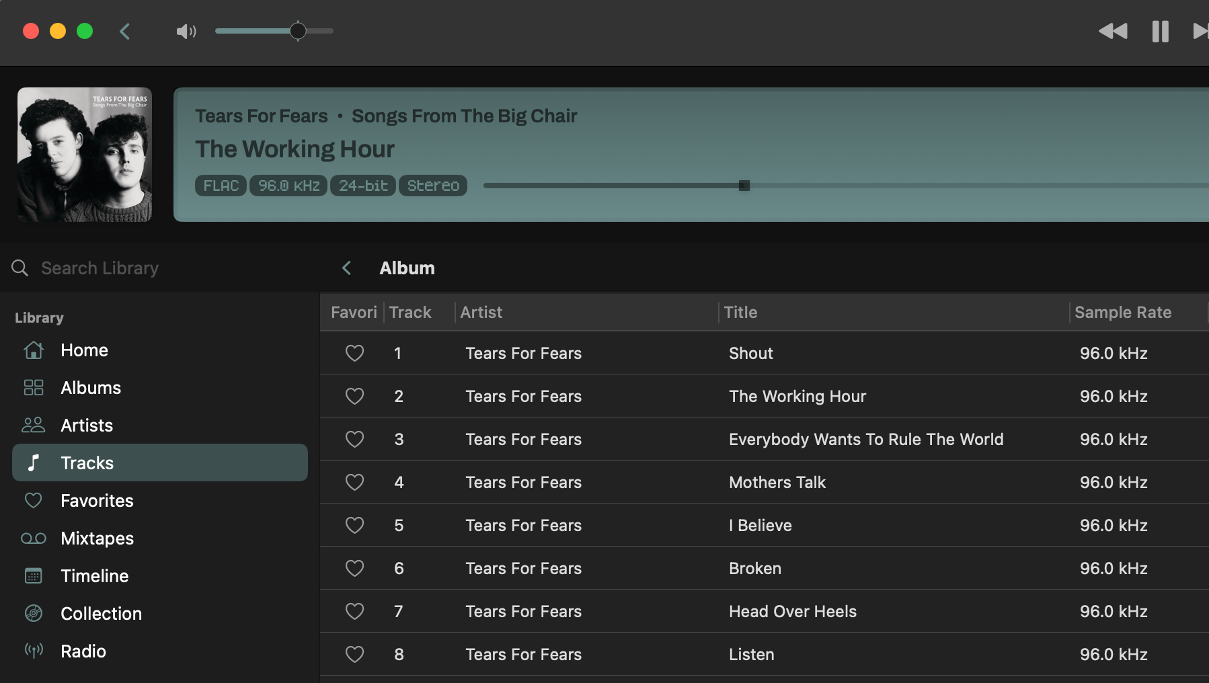Click the Album view heading
The image size is (1209, 683).
(407, 268)
